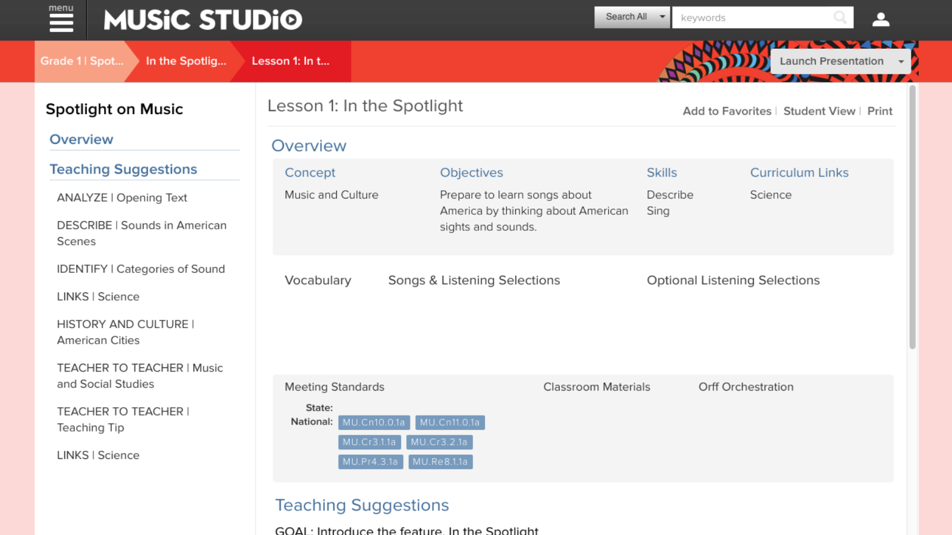Click the search magnifier icon
The height and width of the screenshot is (535, 952).
840,18
